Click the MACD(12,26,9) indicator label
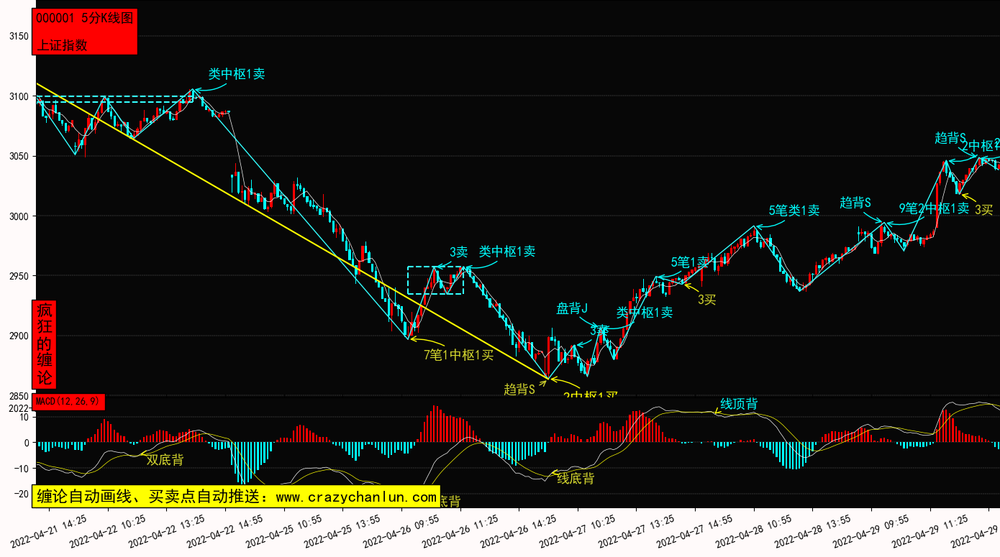Image resolution: width=1000 pixels, height=557 pixels. click(x=69, y=400)
